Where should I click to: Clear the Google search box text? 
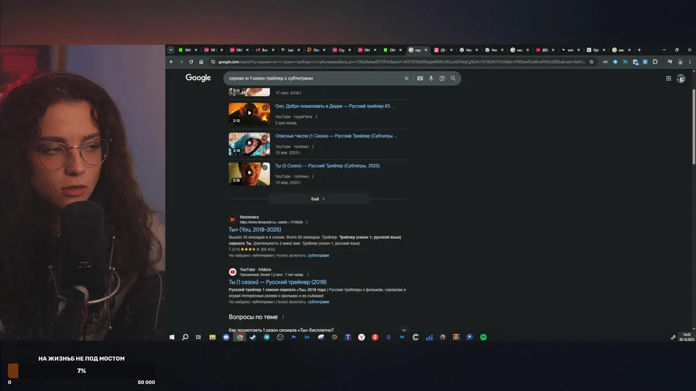click(x=406, y=78)
